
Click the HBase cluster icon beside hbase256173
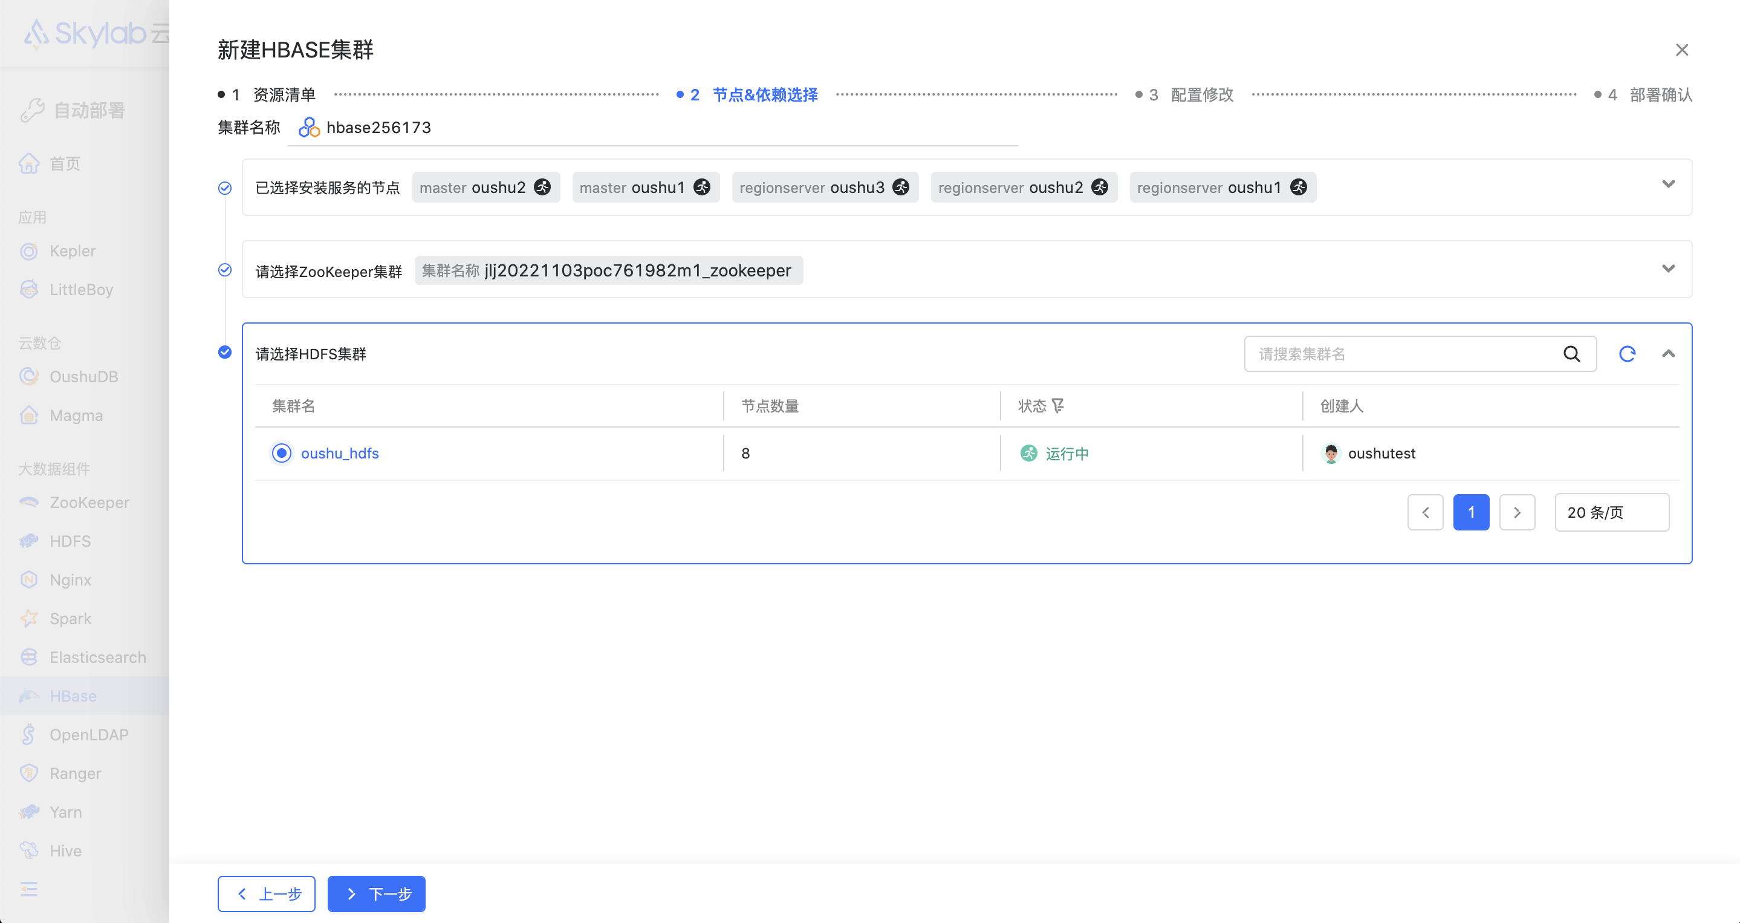pos(309,127)
